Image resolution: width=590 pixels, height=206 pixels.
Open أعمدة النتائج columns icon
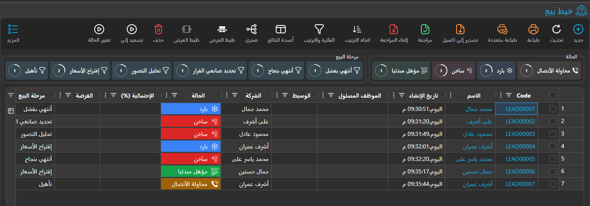click(x=280, y=29)
